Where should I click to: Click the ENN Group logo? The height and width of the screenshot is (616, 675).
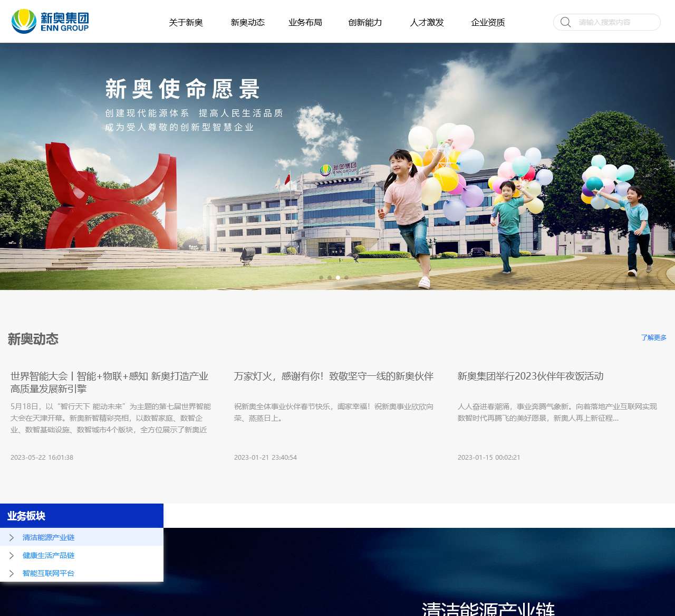50,21
